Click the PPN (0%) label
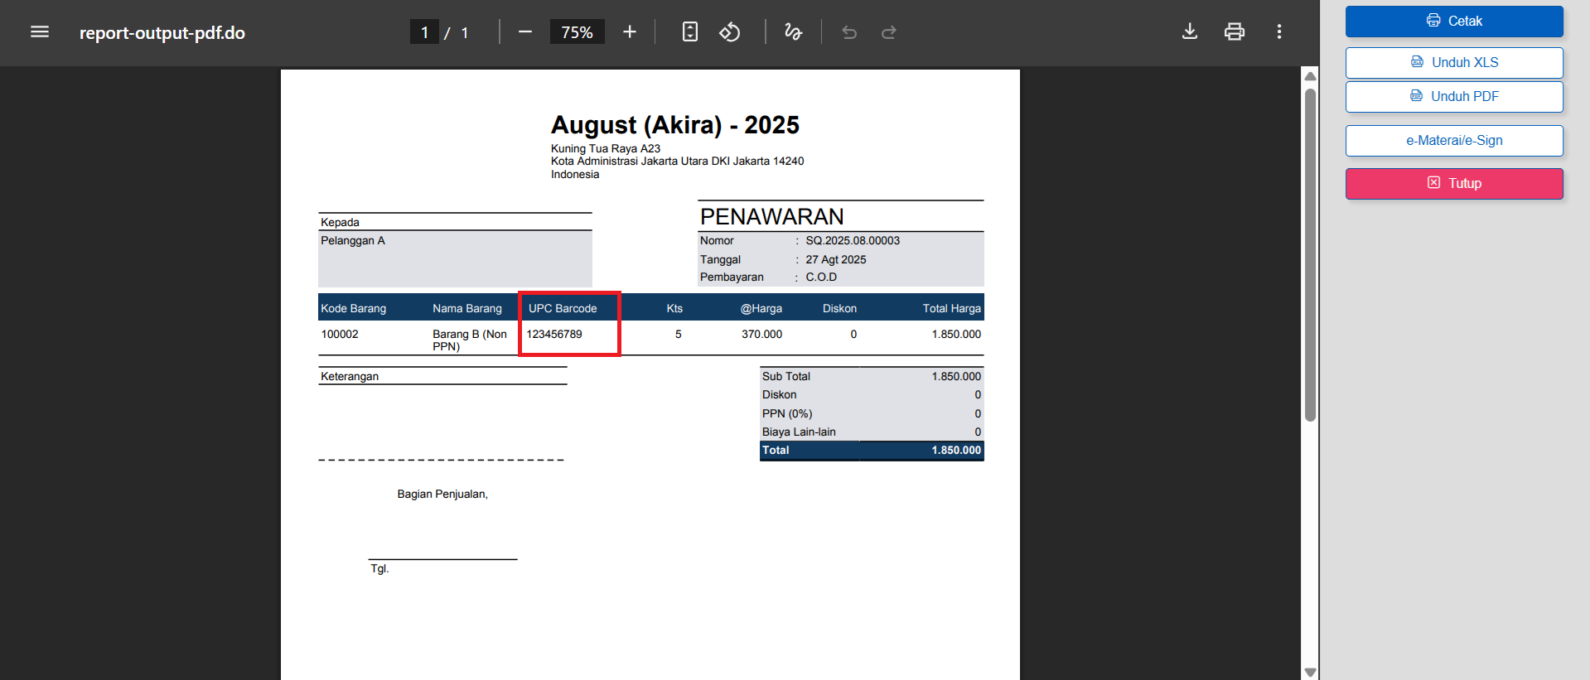Image resolution: width=1590 pixels, height=680 pixels. click(787, 414)
